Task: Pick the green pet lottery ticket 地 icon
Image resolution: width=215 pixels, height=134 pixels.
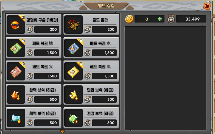Action: (16, 48)
